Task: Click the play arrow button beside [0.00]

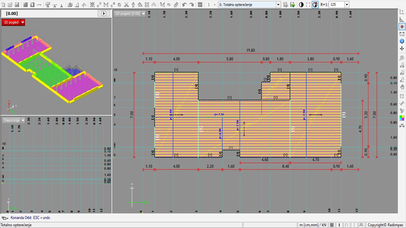Action: [x=104, y=13]
